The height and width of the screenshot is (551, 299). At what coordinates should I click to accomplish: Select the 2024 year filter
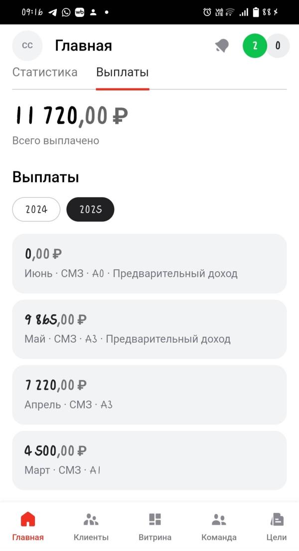(36, 209)
